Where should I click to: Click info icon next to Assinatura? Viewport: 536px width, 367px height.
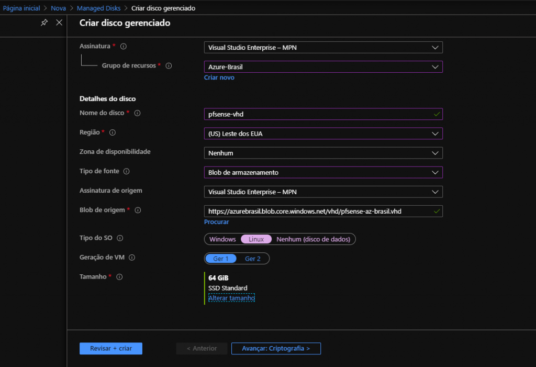(x=124, y=47)
